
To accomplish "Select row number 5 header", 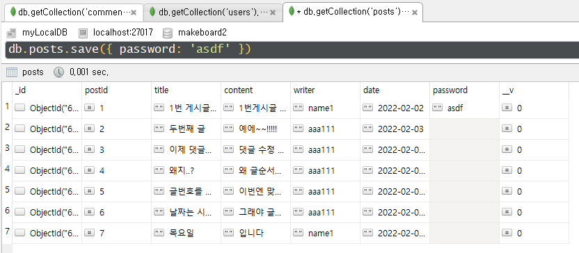I will coord(7,191).
